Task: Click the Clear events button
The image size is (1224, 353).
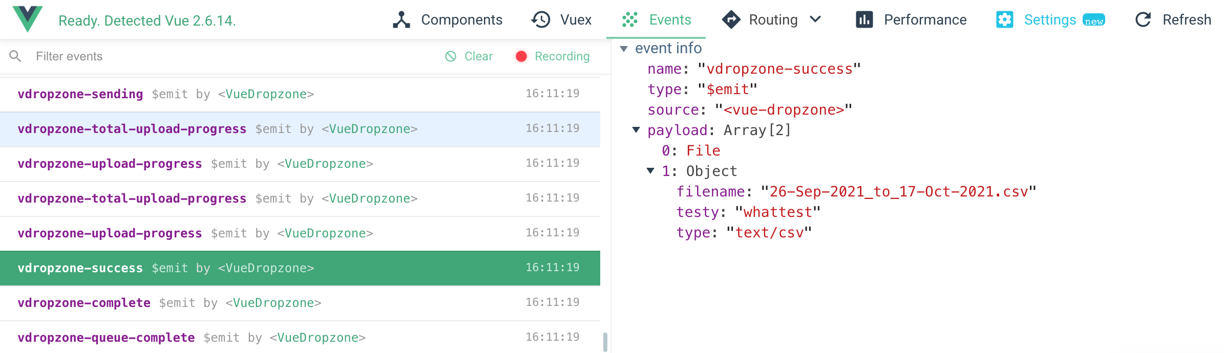Action: click(x=469, y=56)
